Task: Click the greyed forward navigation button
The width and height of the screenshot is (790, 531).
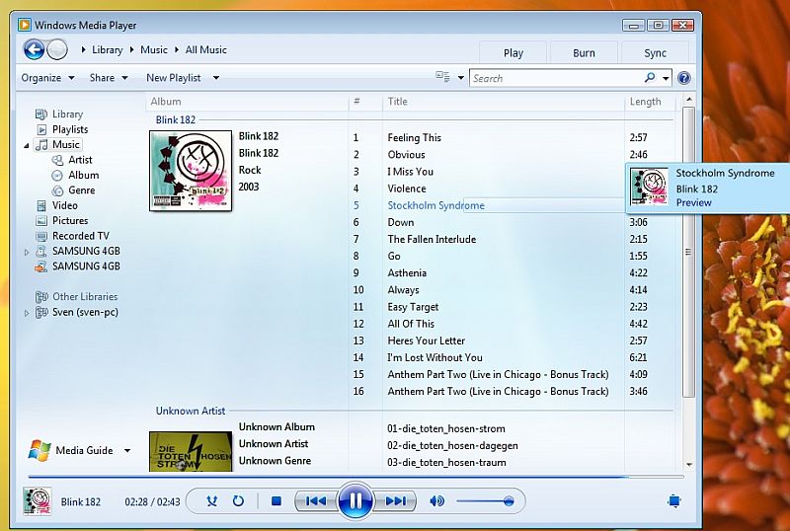Action: [x=57, y=50]
